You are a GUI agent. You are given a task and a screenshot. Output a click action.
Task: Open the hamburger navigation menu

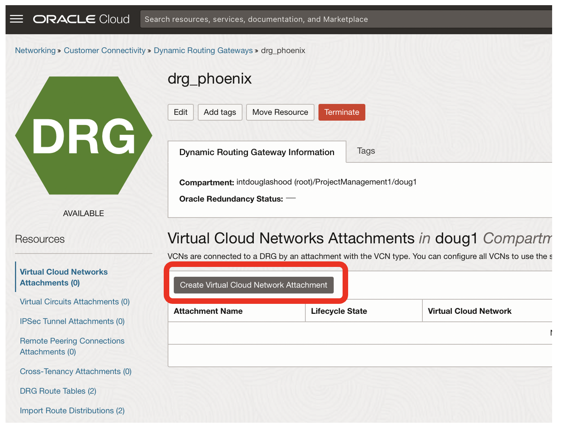tap(16, 19)
